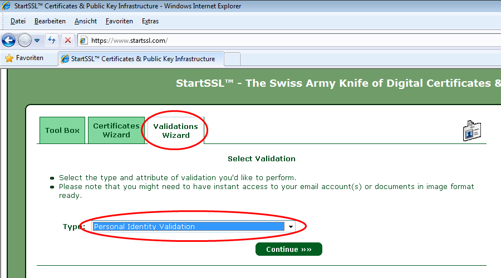The width and height of the screenshot is (501, 278).
Task: Open the Extras menu
Action: tap(150, 21)
